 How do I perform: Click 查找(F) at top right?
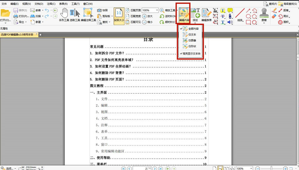click(x=270, y=4)
